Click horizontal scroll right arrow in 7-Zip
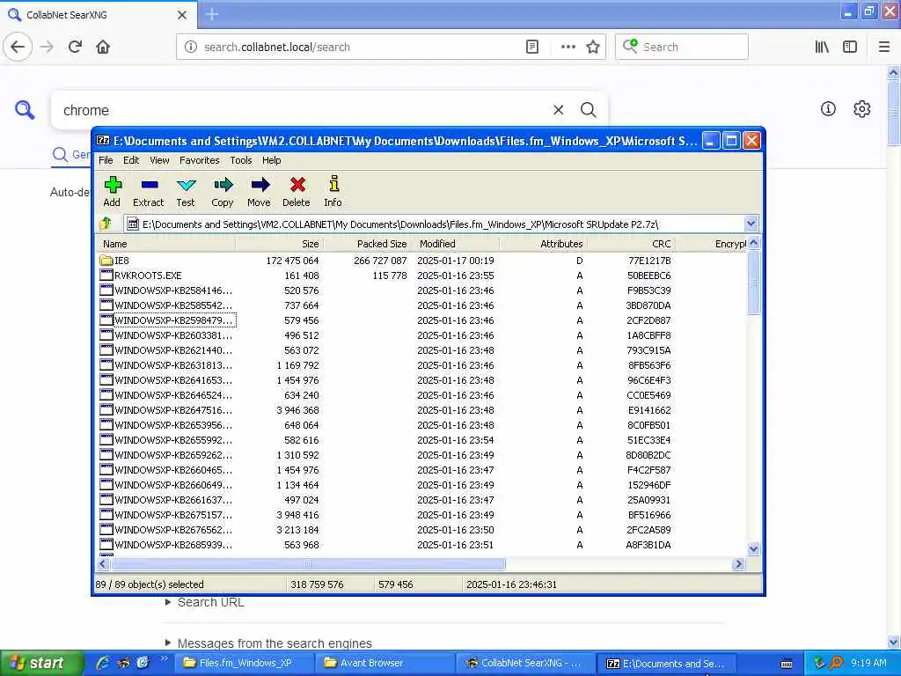This screenshot has width=901, height=676. click(x=738, y=564)
